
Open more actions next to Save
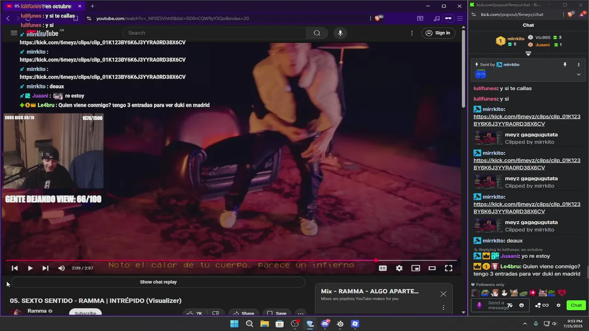[300, 313]
